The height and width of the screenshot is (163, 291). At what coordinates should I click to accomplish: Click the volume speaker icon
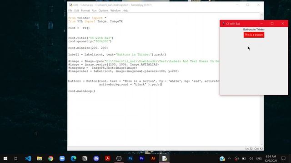(x=251, y=158)
